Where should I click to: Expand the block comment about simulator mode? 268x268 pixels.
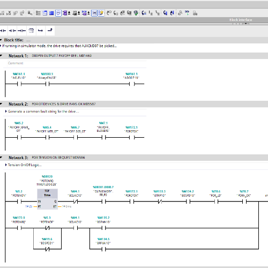(x=1, y=46)
